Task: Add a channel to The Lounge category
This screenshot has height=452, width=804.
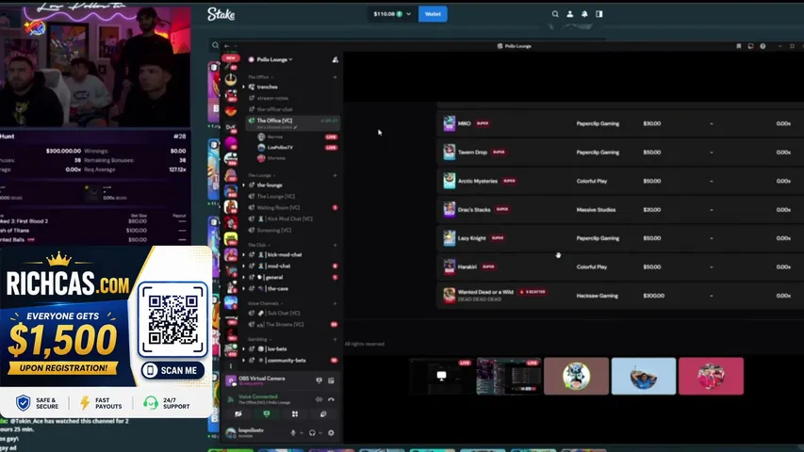Action: click(335, 175)
